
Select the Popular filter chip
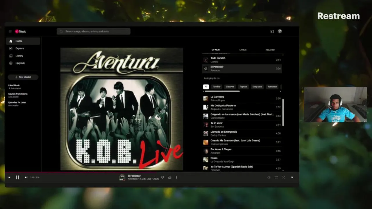coord(244,87)
